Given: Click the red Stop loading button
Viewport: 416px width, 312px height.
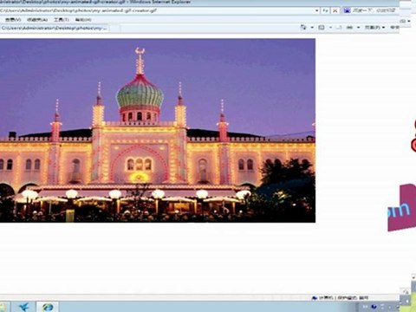Looking at the screenshot, I should click(335, 10).
